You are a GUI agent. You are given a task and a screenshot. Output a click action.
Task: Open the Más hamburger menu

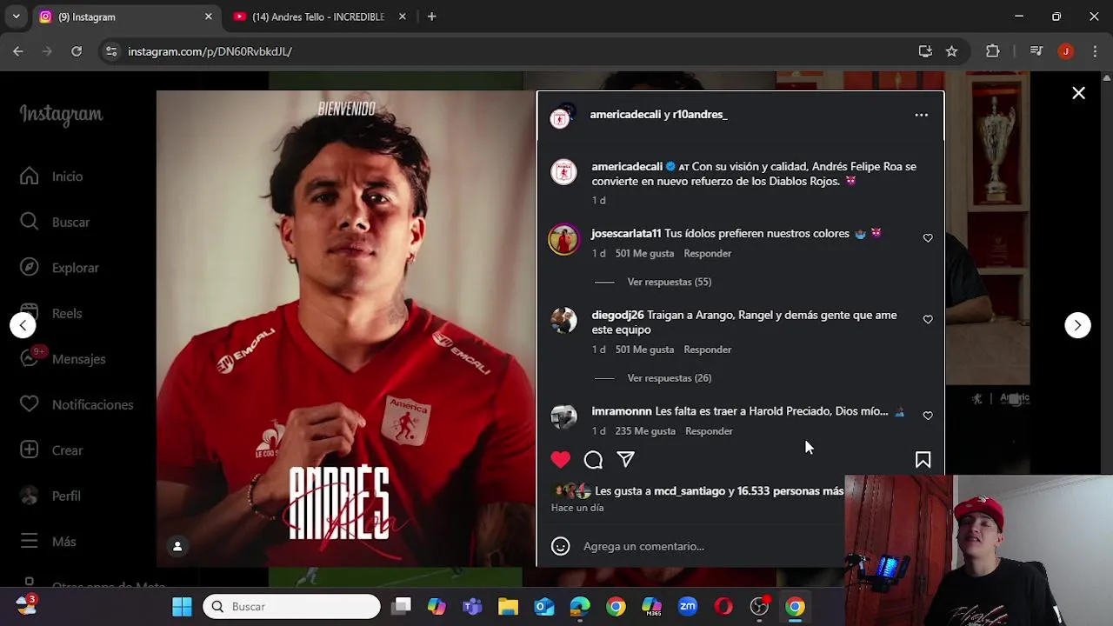tap(30, 542)
